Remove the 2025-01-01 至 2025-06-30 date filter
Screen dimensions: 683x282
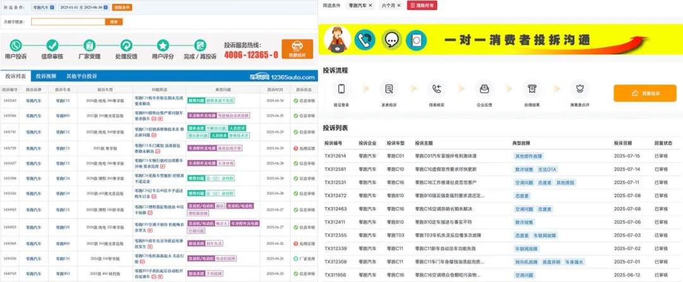click(106, 8)
